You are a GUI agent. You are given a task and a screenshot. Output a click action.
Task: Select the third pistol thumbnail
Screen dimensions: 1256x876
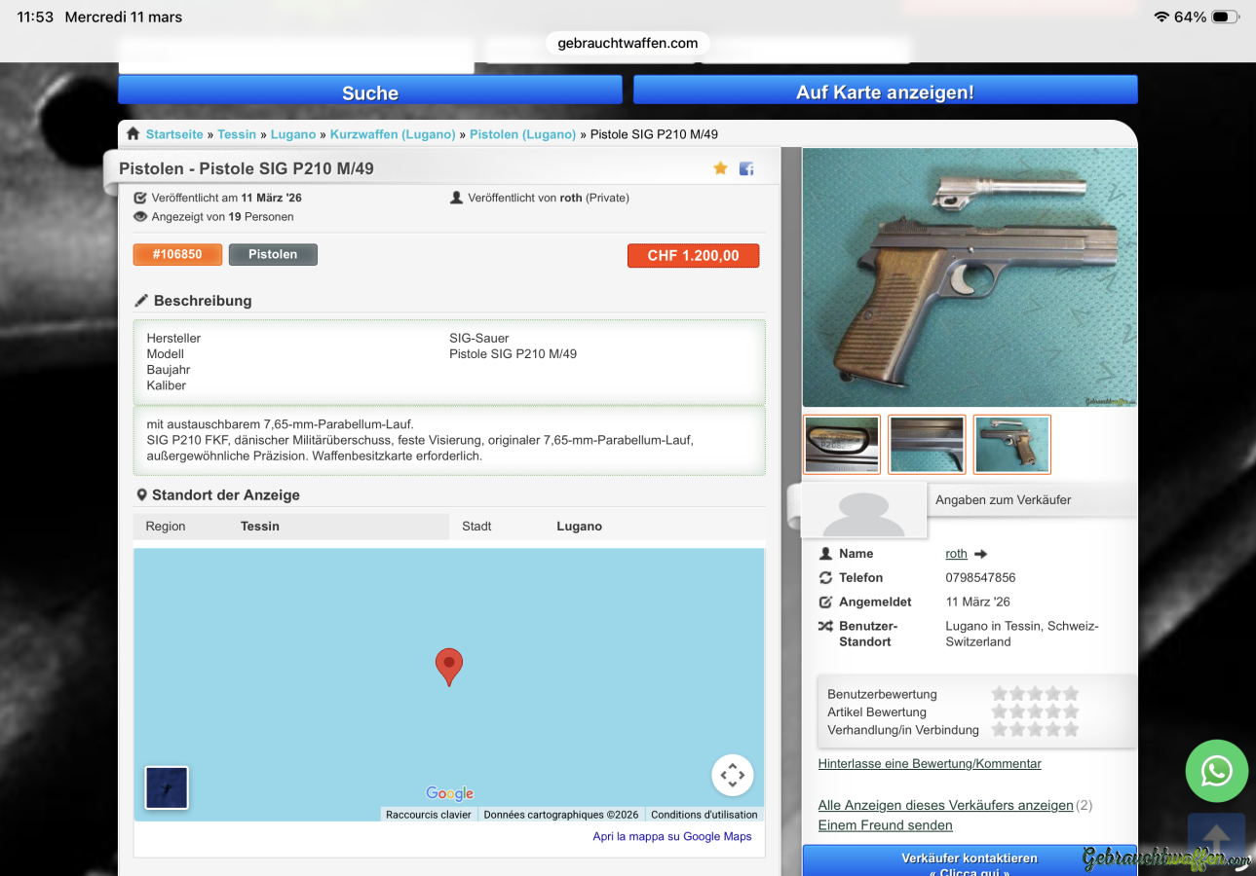pos(1011,445)
